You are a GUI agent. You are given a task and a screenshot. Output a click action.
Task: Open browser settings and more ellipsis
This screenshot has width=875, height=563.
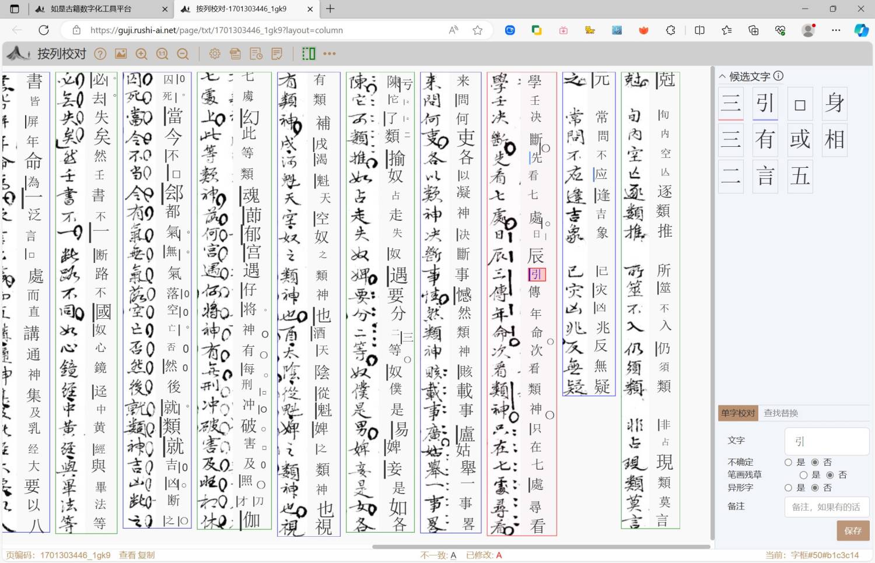836,30
